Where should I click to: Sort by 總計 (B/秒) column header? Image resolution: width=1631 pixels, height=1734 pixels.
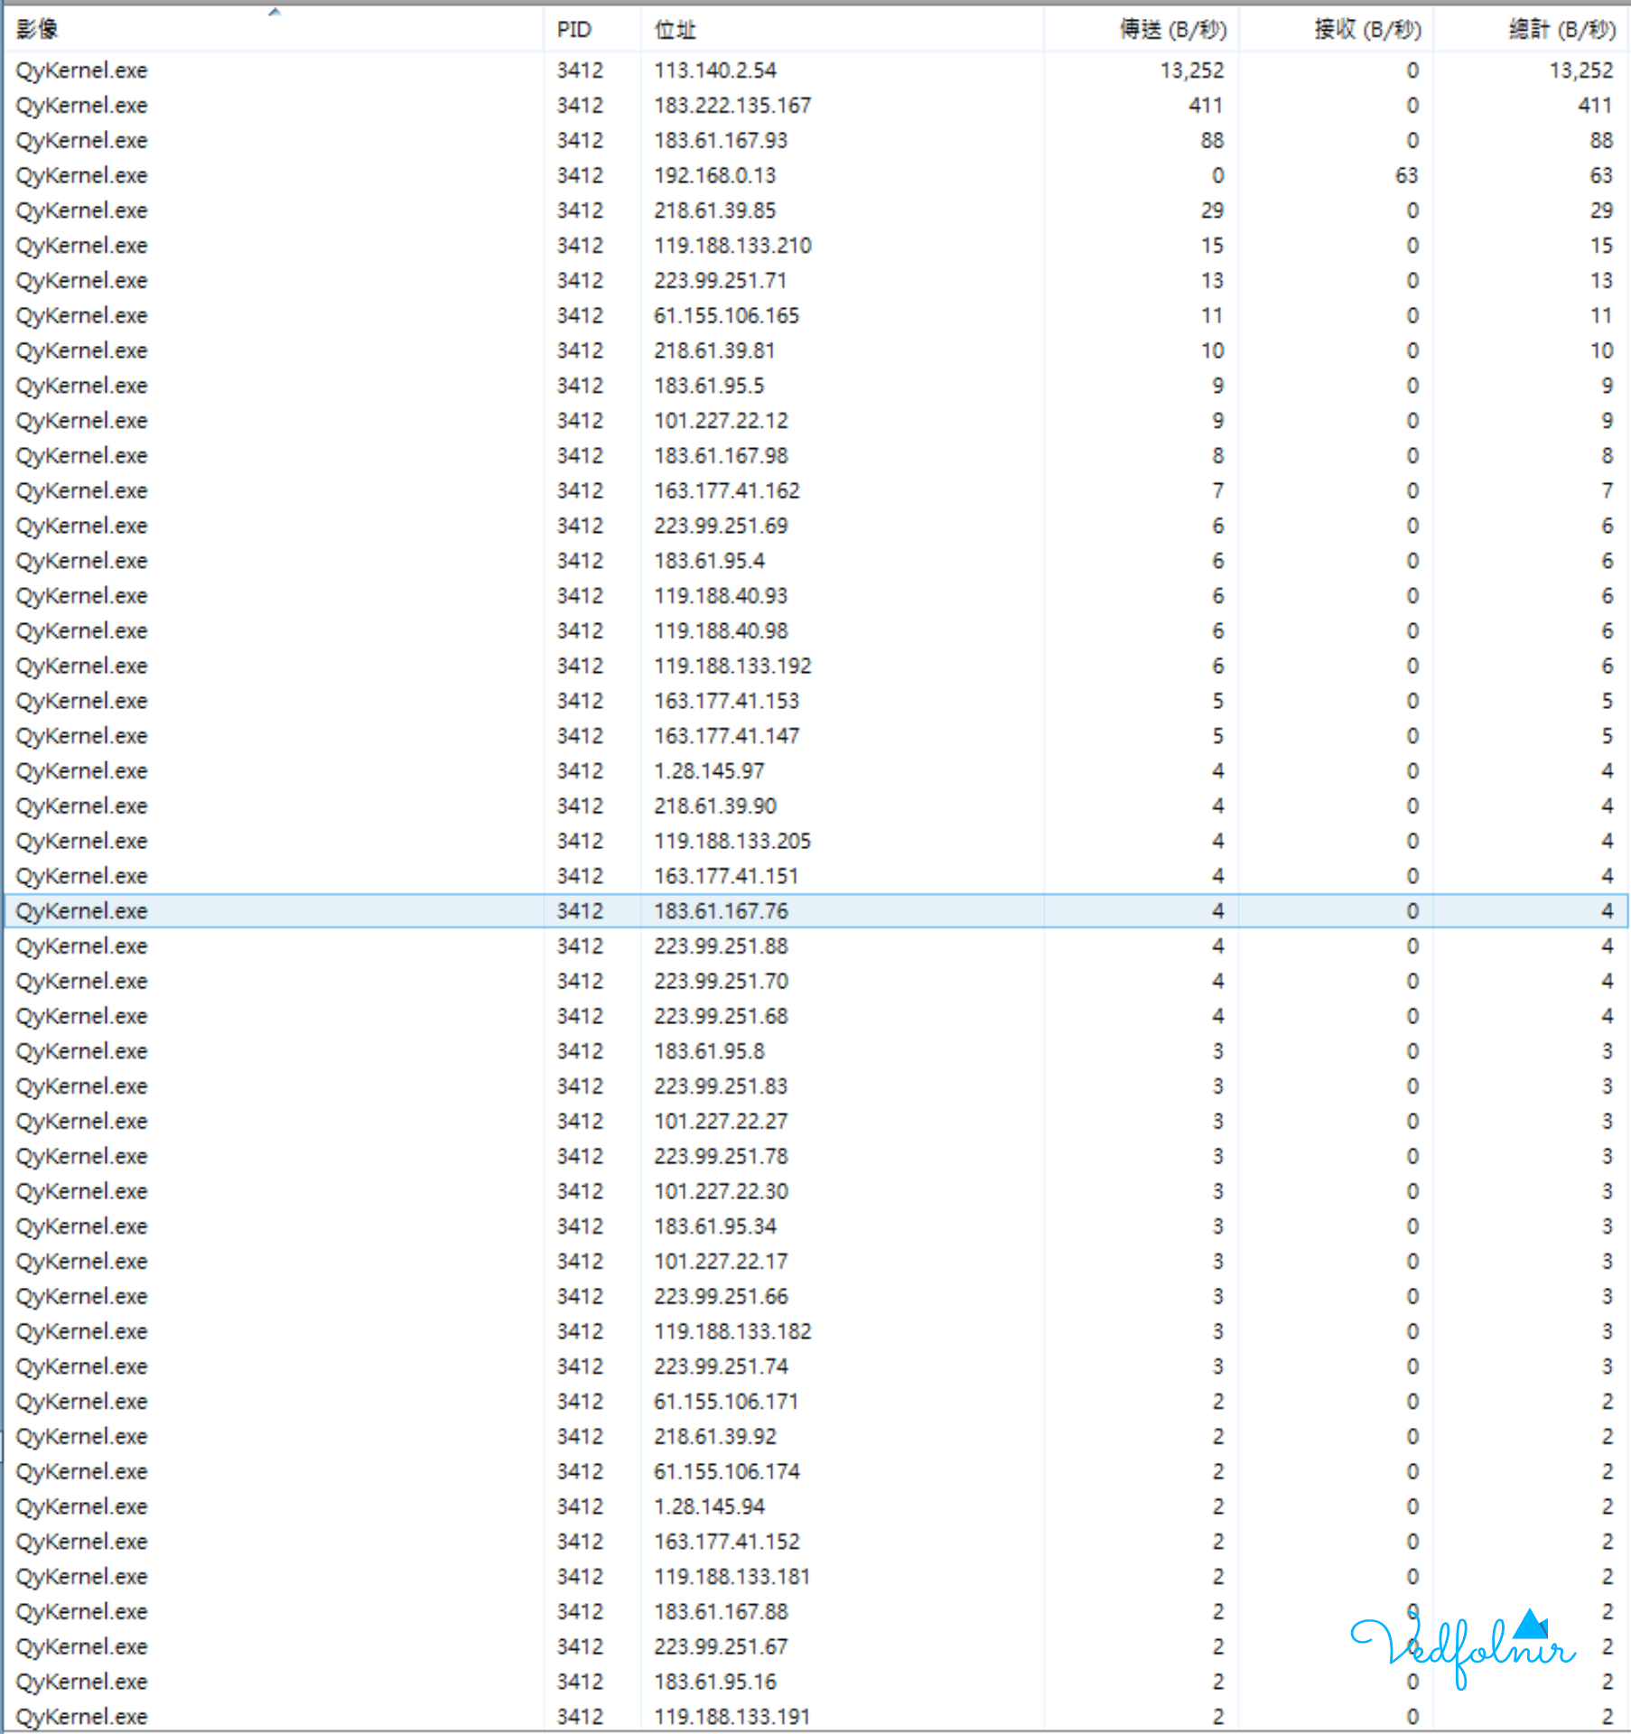[x=1531, y=30]
